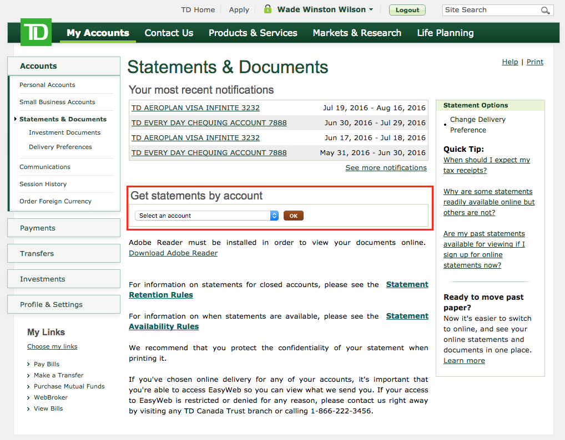Viewport: 565px width, 440px height.
Task: Open Personal Accounts in the sidebar
Action: (x=47, y=85)
